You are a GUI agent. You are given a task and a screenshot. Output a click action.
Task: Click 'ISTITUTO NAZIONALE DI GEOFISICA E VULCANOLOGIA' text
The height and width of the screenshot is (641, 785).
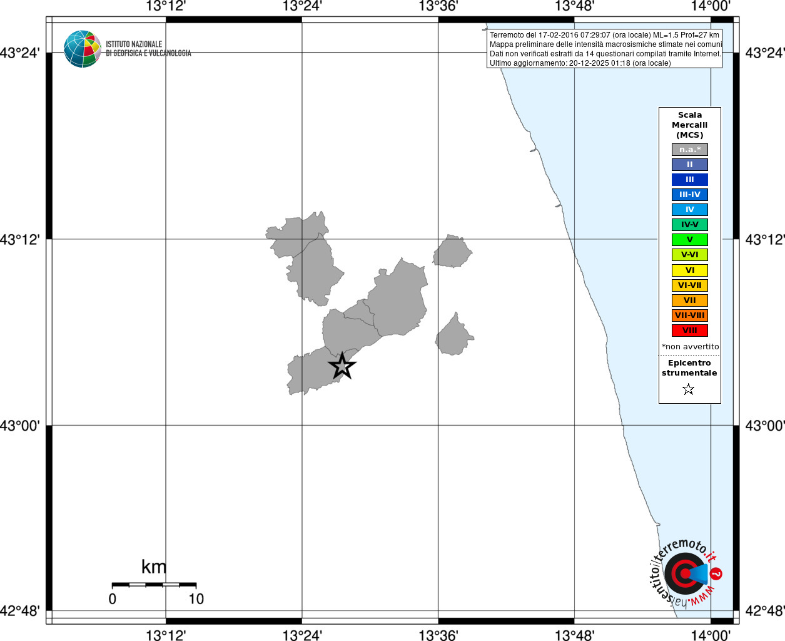tap(148, 49)
